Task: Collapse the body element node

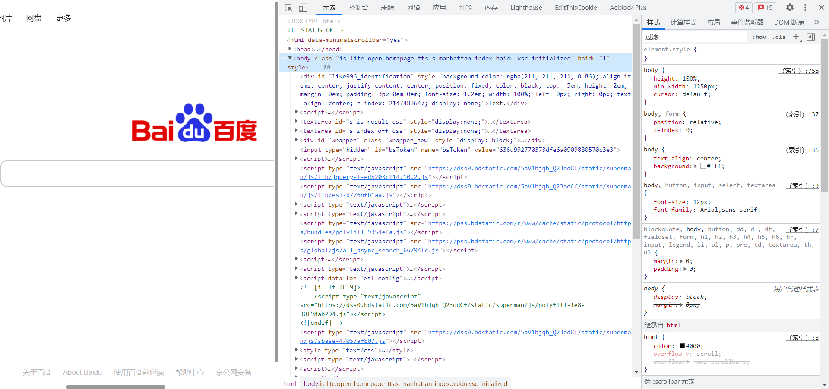Action: coord(290,58)
